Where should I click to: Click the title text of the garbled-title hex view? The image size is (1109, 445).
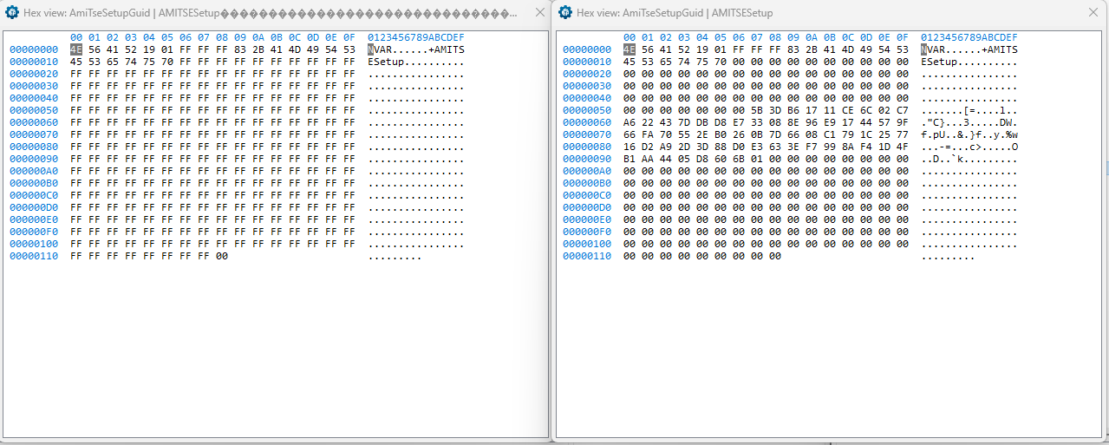(271, 12)
